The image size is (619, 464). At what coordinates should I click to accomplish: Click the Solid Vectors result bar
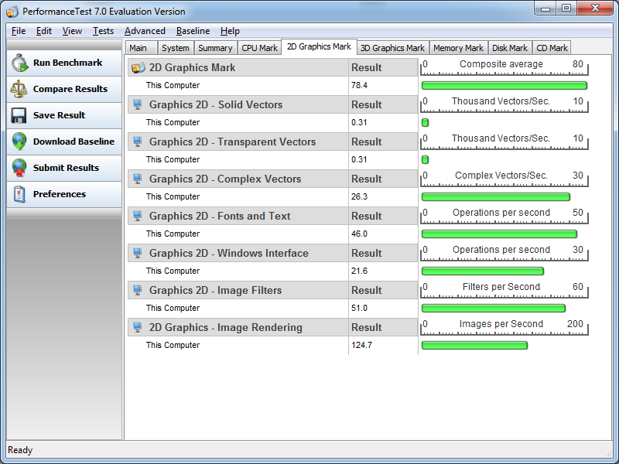pyautogui.click(x=425, y=122)
